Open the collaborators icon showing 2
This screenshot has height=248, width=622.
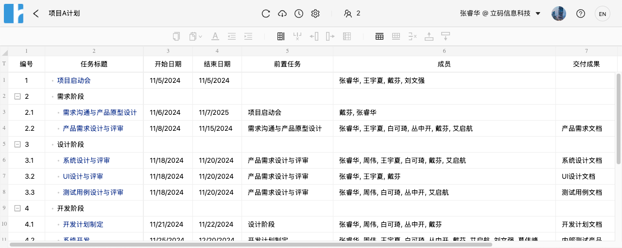[x=351, y=14]
